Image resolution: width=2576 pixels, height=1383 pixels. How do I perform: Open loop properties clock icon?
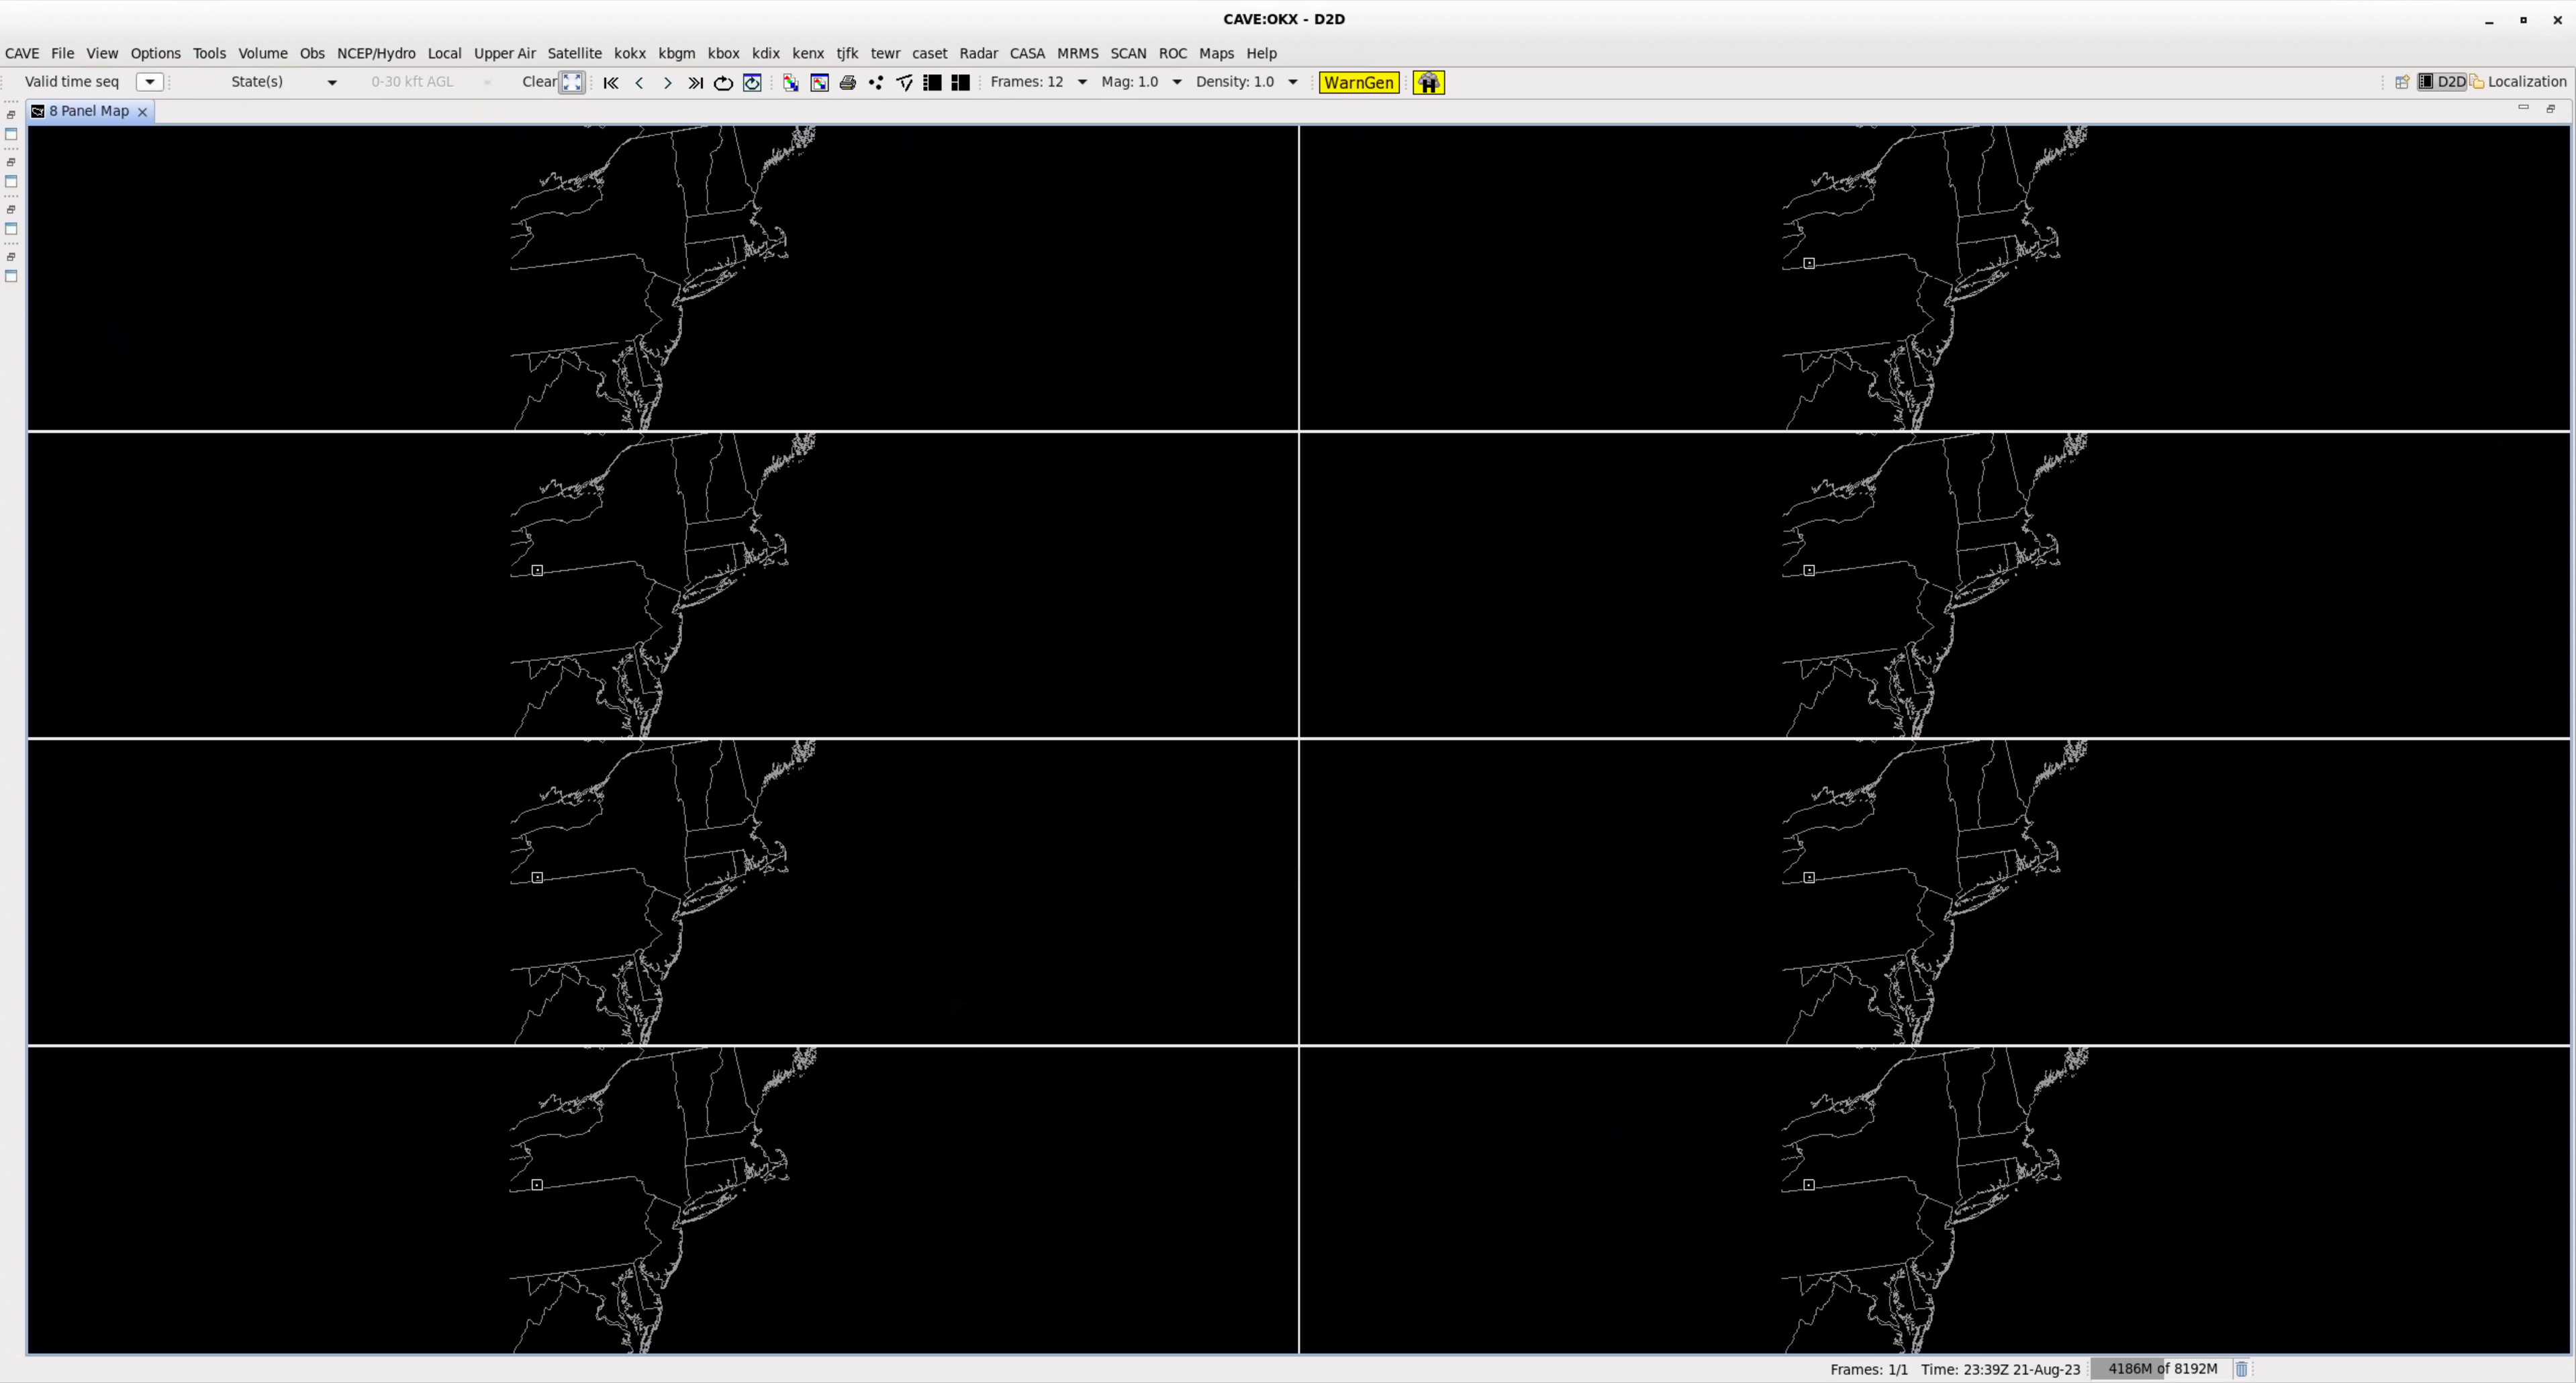[752, 83]
